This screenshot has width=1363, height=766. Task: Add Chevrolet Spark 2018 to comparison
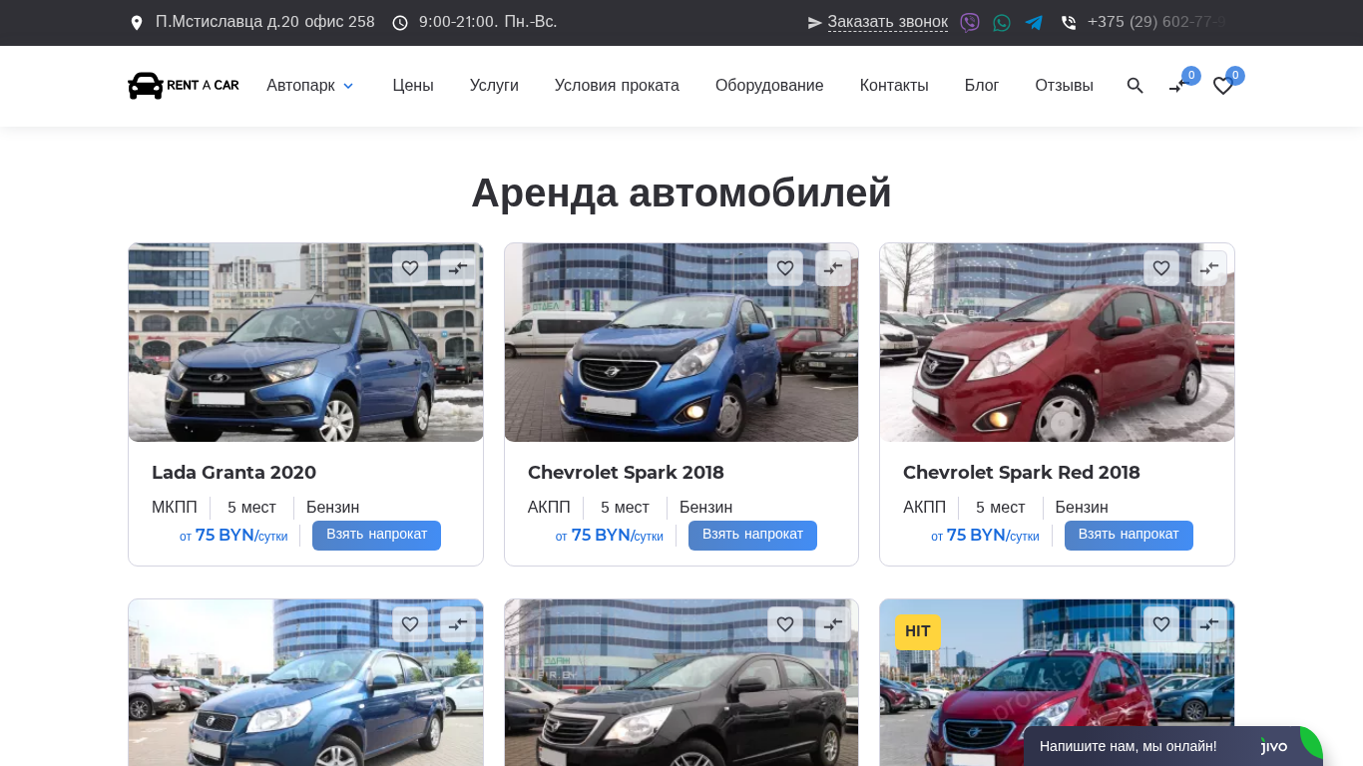pyautogui.click(x=833, y=268)
